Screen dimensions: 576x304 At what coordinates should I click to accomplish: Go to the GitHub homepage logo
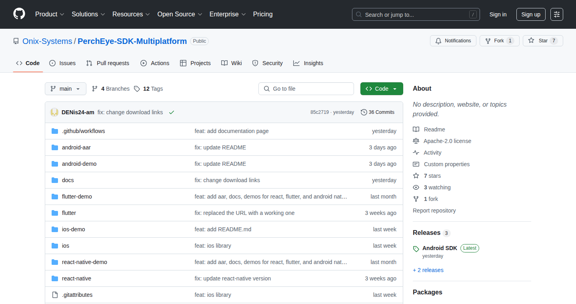[x=19, y=14]
